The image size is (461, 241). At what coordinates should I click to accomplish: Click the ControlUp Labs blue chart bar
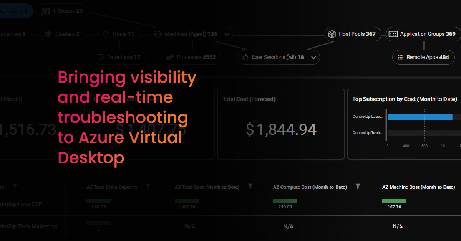pyautogui.click(x=420, y=117)
